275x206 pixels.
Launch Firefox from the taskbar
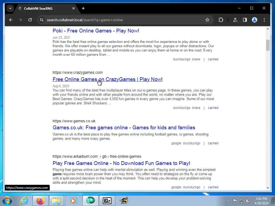pyautogui.click(x=41, y=201)
